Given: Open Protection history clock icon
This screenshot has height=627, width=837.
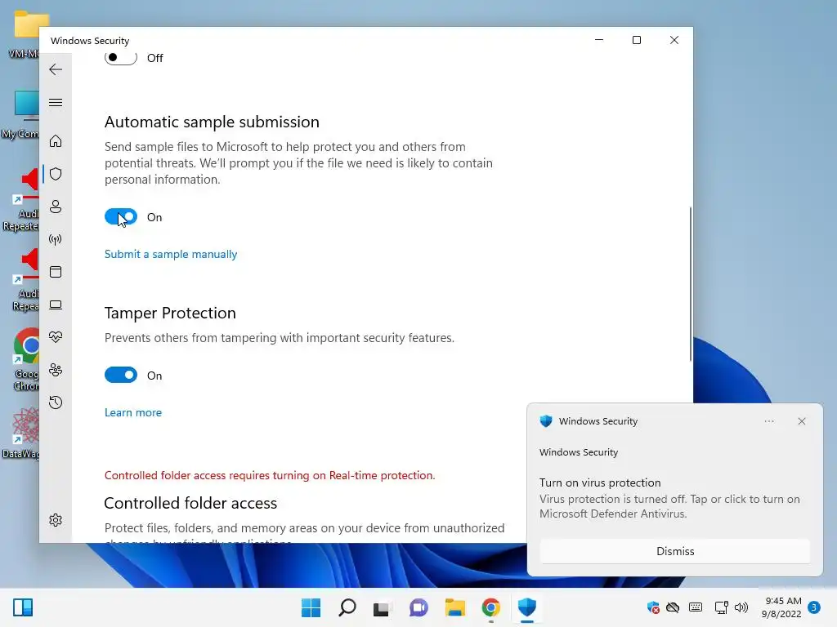Looking at the screenshot, I should point(56,402).
